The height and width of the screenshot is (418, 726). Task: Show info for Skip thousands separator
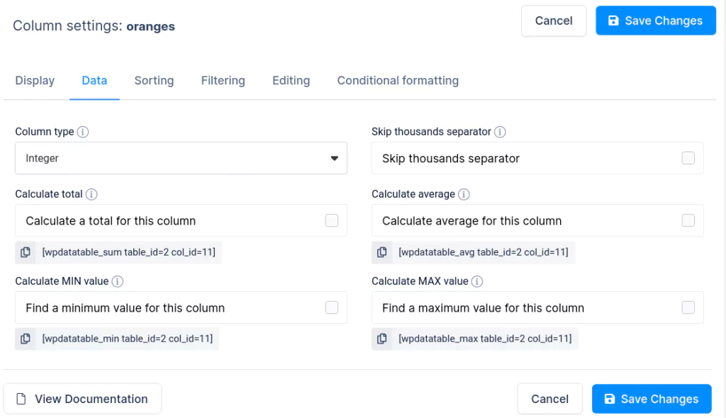coord(500,132)
